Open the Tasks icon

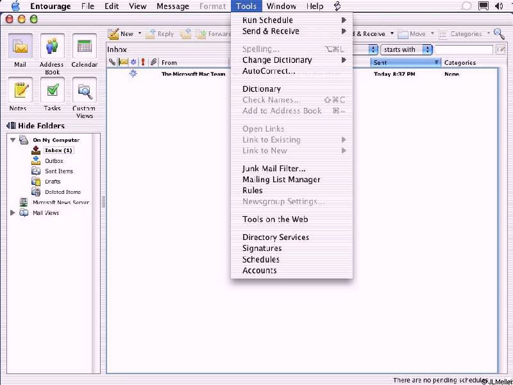click(x=52, y=90)
